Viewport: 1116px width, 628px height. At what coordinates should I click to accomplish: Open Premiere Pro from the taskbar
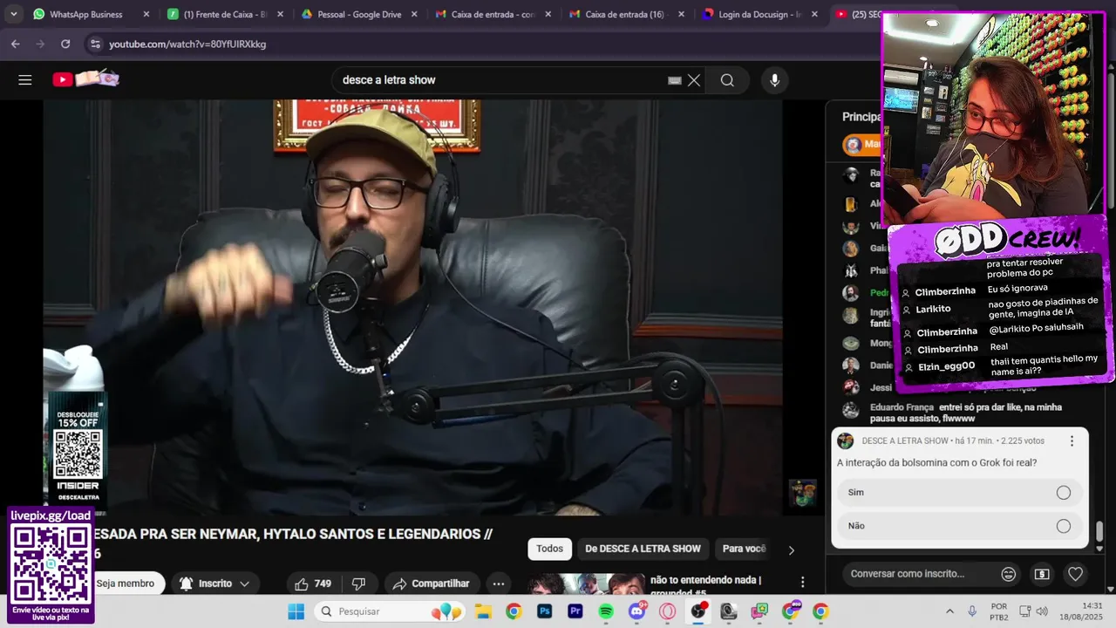[575, 611]
